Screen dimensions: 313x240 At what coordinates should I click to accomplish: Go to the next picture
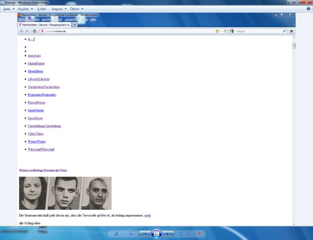(168, 234)
